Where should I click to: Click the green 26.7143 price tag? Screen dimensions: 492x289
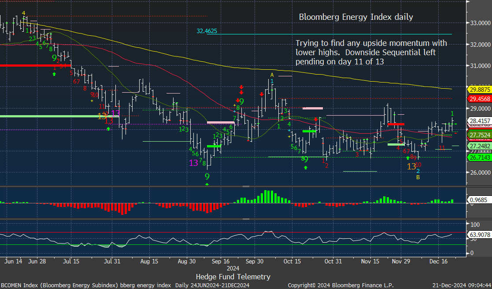pos(480,158)
